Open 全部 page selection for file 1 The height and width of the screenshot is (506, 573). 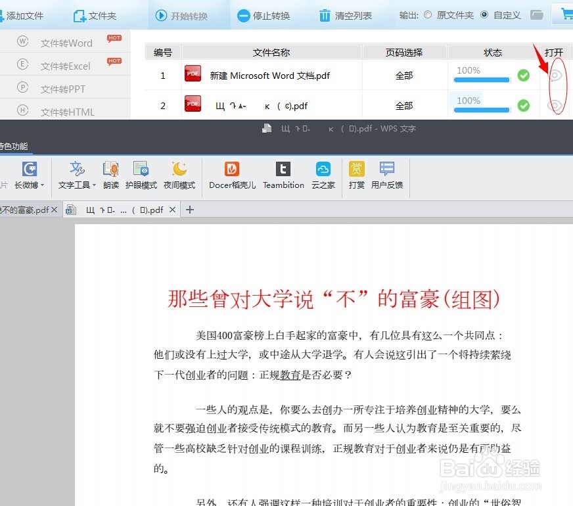coord(404,76)
